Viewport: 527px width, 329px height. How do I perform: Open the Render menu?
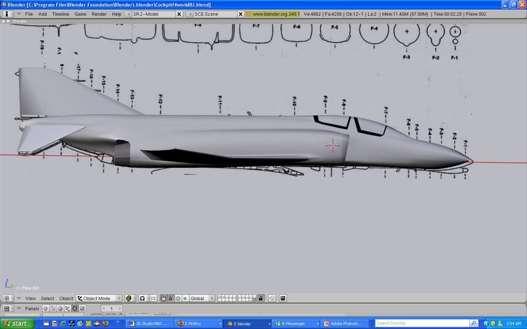[99, 14]
